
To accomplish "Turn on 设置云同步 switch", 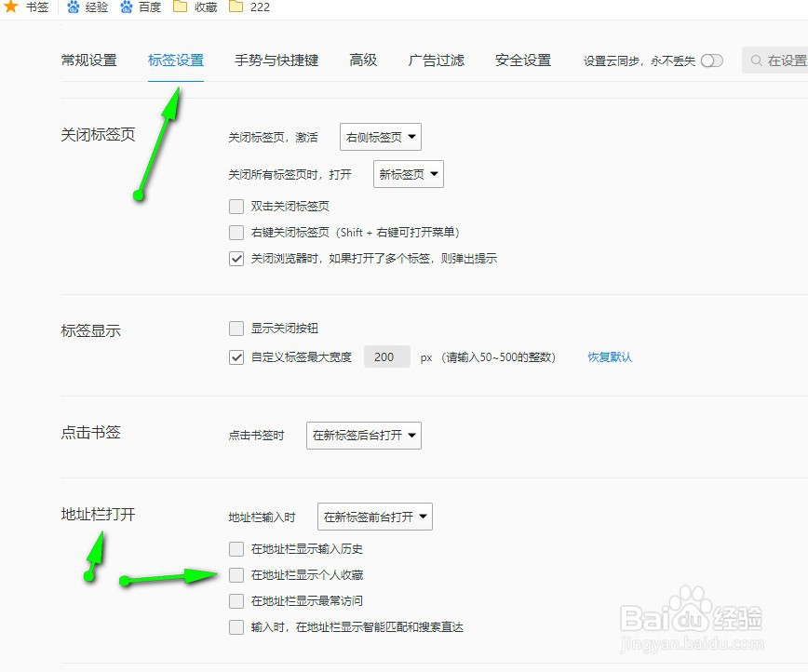I will click(711, 60).
